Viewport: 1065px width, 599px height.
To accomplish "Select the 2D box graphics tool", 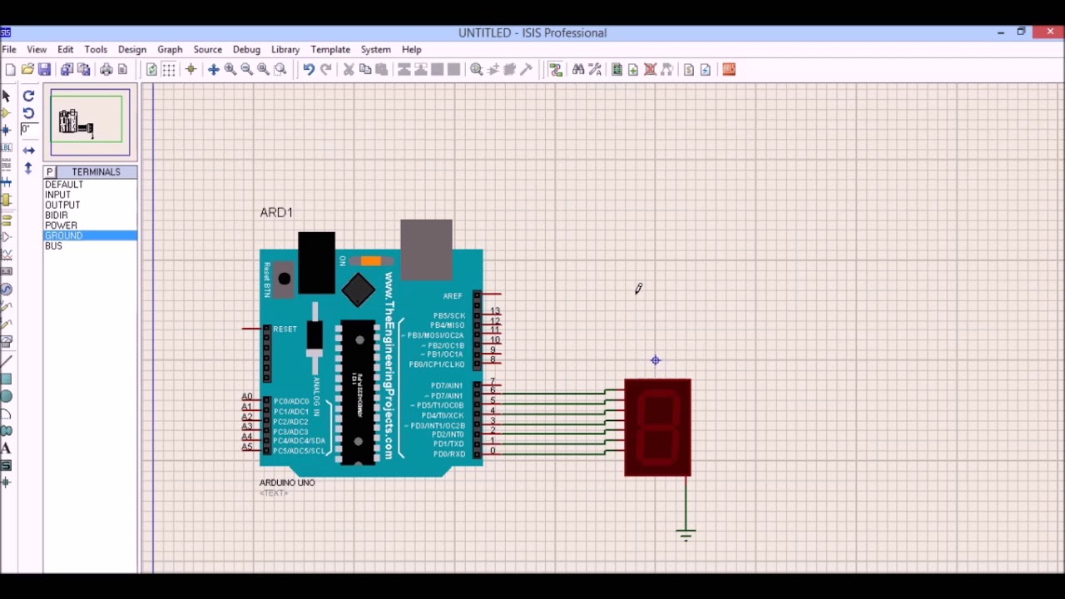I will point(7,379).
